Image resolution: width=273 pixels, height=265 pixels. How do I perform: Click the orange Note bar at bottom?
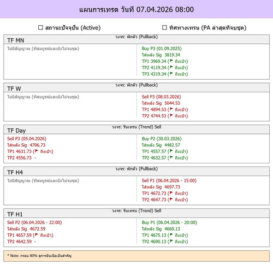pos(136,256)
